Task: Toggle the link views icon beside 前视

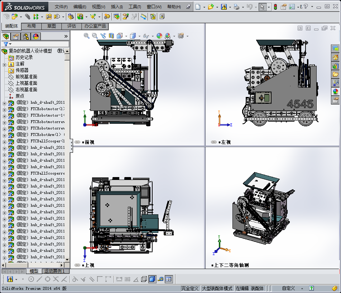Action: tap(77, 142)
